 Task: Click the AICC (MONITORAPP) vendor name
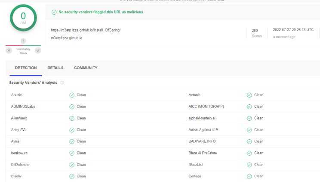[x=206, y=107]
